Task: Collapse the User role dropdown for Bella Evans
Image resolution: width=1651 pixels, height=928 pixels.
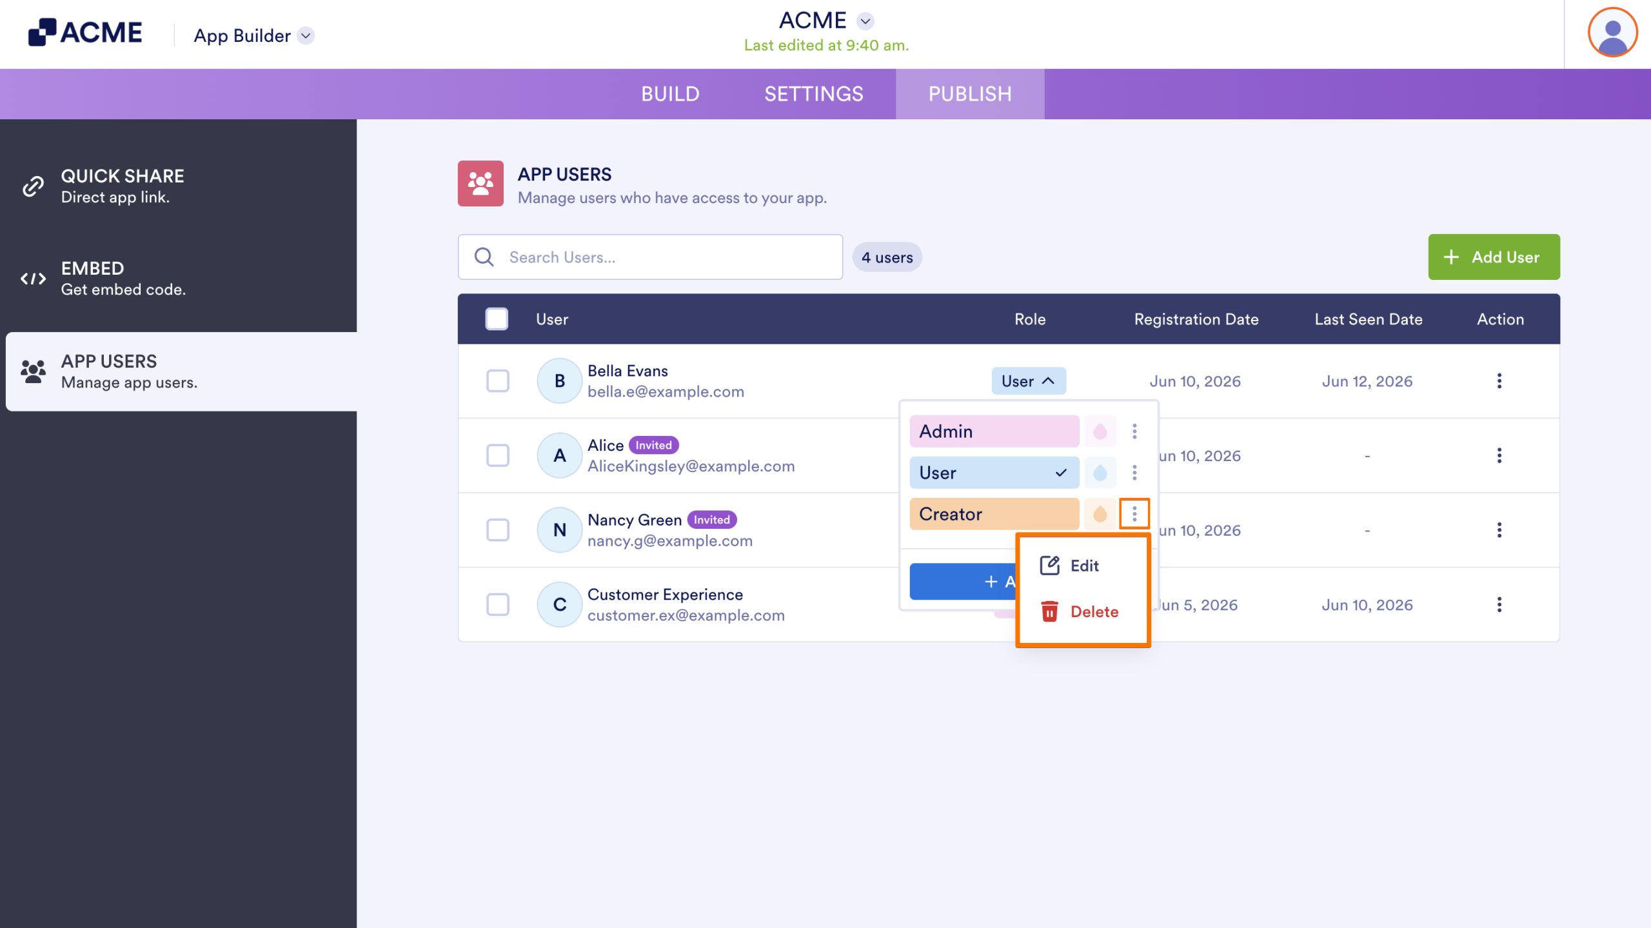Action: (x=1028, y=380)
